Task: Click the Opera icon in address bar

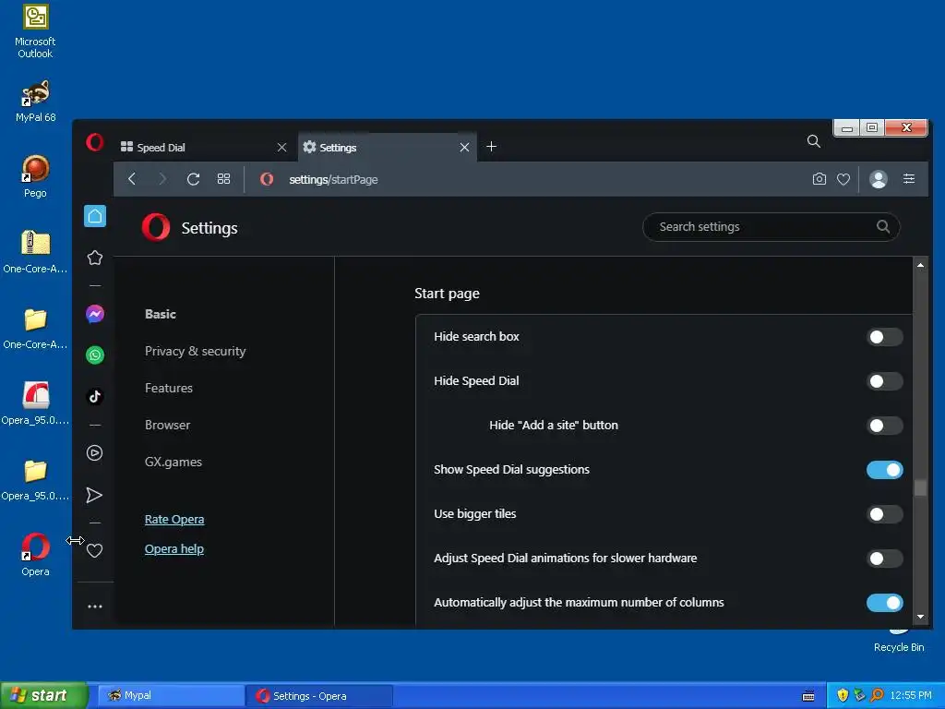Action: 267,179
